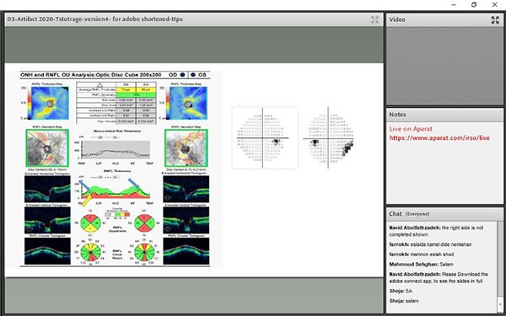The height and width of the screenshot is (316, 506).
Task: Expand the Share pod to full screen
Action: (x=374, y=19)
